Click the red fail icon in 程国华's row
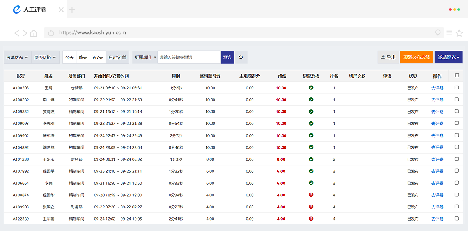468x231 pixels. point(311,195)
